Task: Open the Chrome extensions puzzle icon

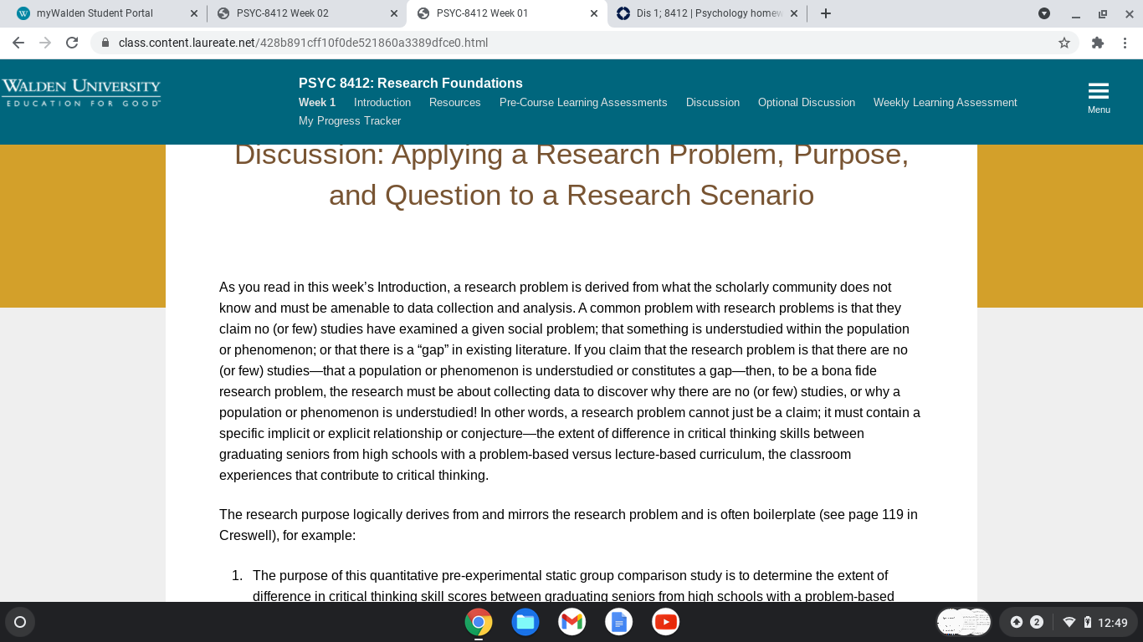Action: pyautogui.click(x=1098, y=43)
